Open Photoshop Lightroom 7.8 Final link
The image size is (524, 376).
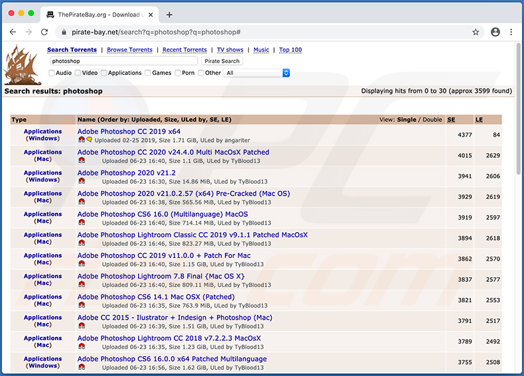coord(161,277)
